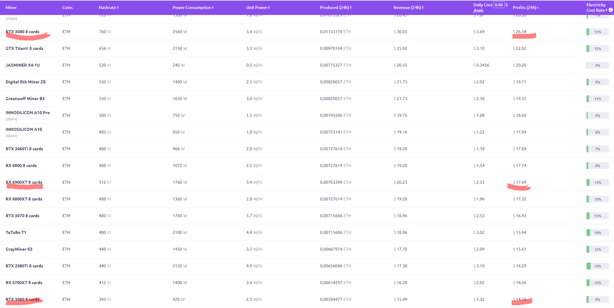Open the INNOSILICON A10 (485M) miner
Image resolution: width=614 pixels, height=308 pixels.
pyautogui.click(x=24, y=129)
